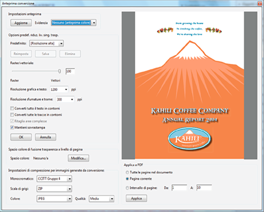Click the Salva button
The height and width of the screenshot is (212, 264).
point(45,54)
